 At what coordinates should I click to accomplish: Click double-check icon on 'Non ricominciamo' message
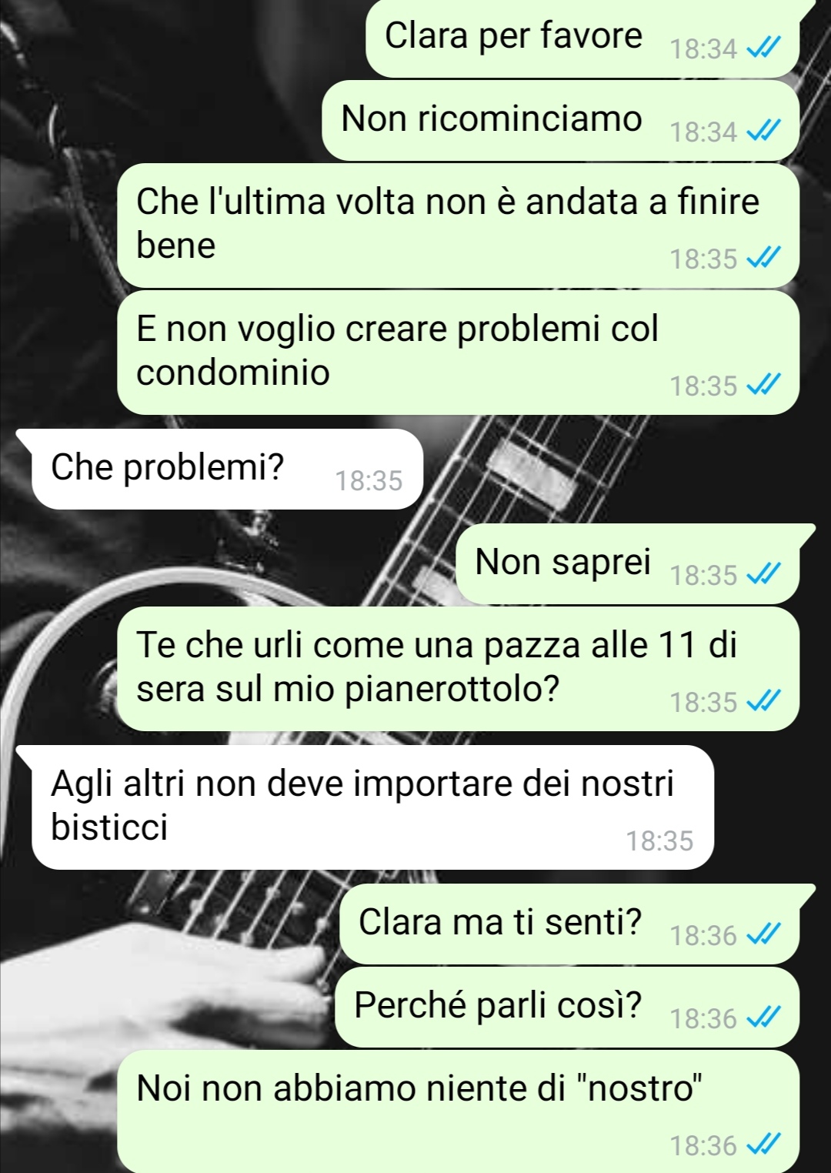[x=763, y=132]
